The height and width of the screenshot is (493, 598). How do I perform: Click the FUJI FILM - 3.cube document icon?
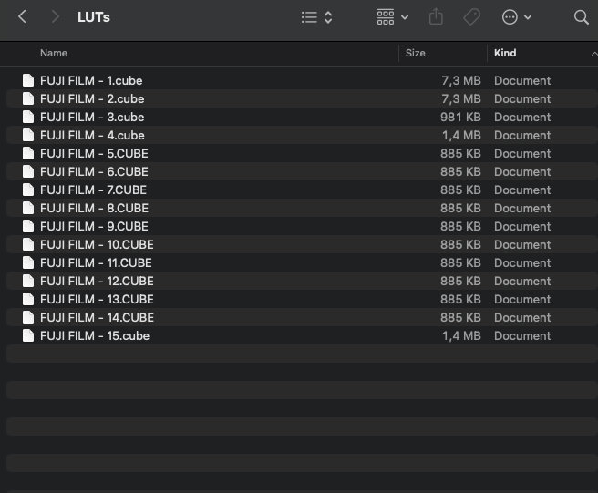tap(28, 117)
